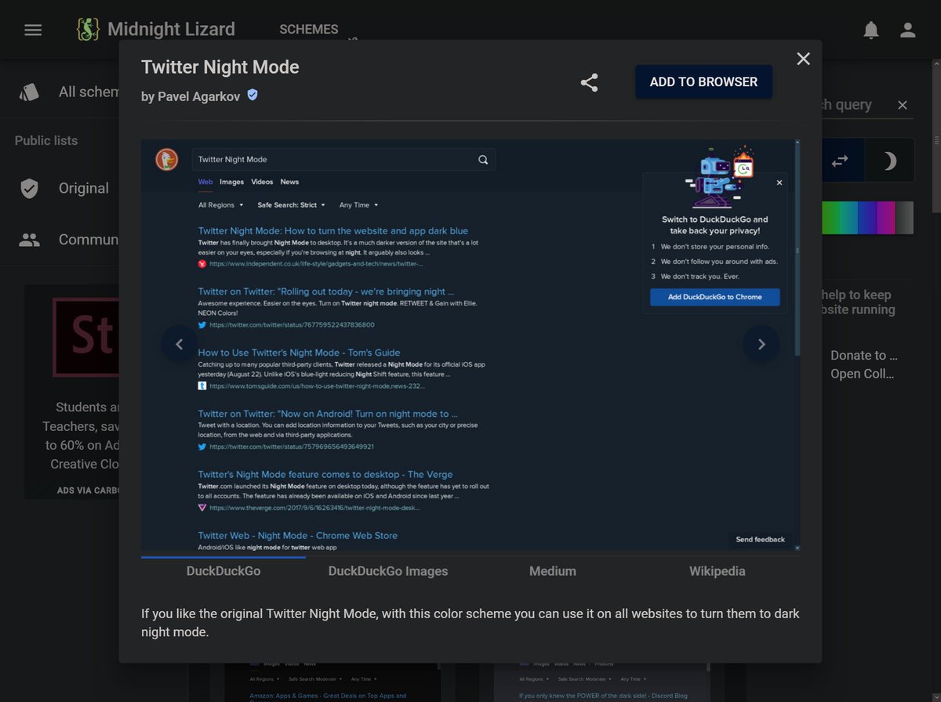Click the hue color spectrum filter bar
This screenshot has height=702, width=941.
pyautogui.click(x=868, y=218)
